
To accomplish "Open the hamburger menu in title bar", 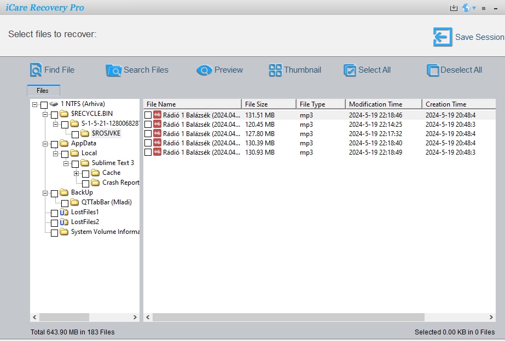I will (484, 8).
